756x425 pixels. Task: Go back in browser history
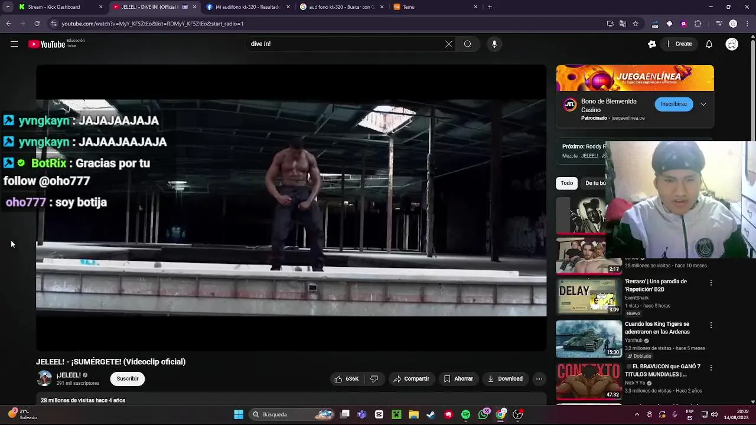click(x=8, y=24)
